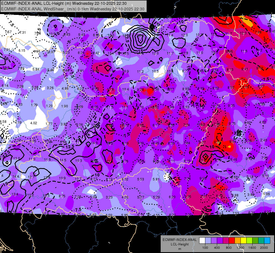
Task: Click the 5.81 grid value
Action: pos(156,179)
